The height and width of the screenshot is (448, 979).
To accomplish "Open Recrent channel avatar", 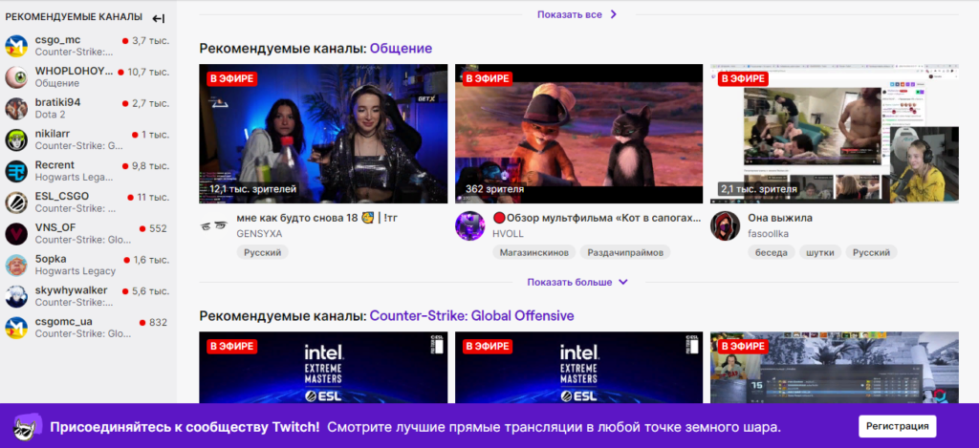I will (x=16, y=171).
